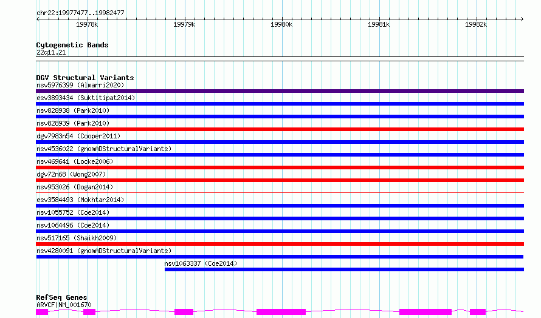Click the 19980k ruler tick label

coord(281,24)
